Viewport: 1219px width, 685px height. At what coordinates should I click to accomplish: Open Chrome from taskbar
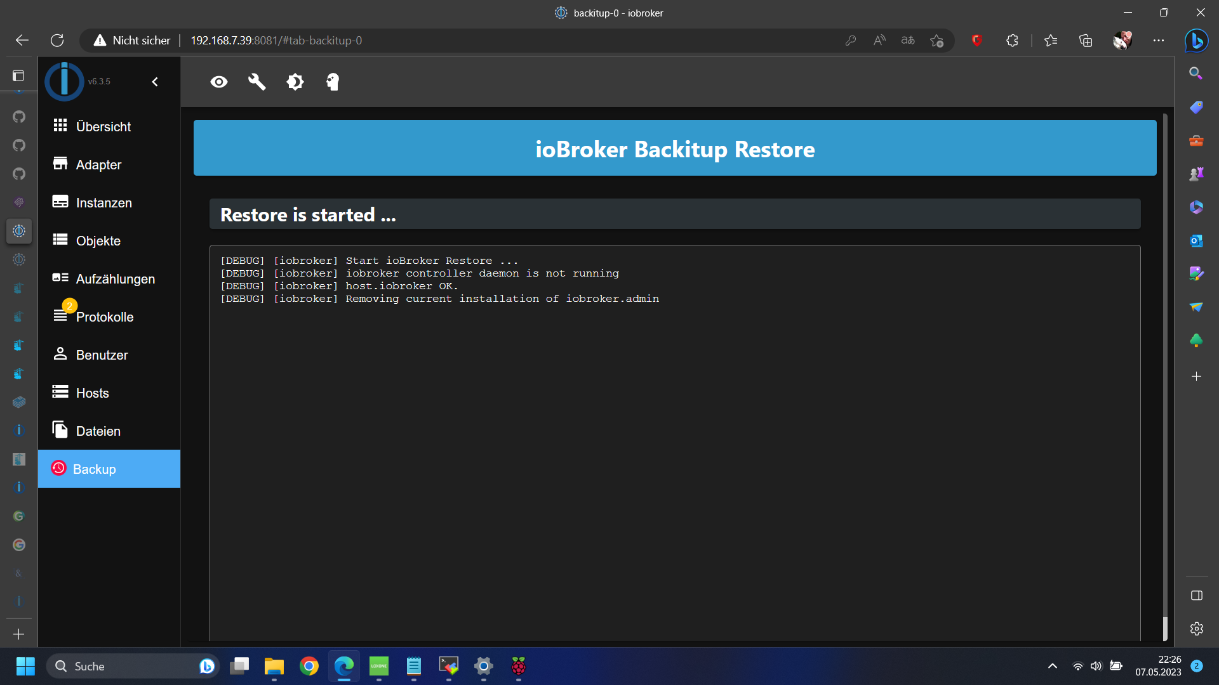click(309, 666)
